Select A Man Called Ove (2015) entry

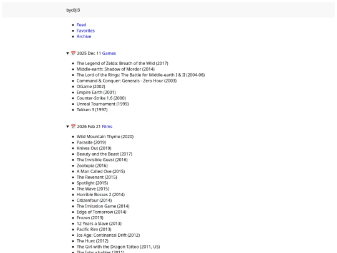pos(101,171)
